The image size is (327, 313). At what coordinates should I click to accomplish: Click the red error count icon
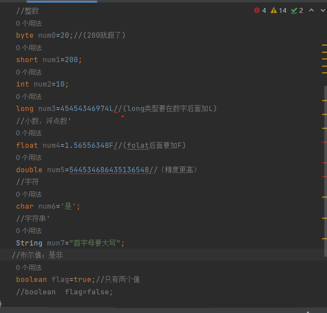[257, 11]
